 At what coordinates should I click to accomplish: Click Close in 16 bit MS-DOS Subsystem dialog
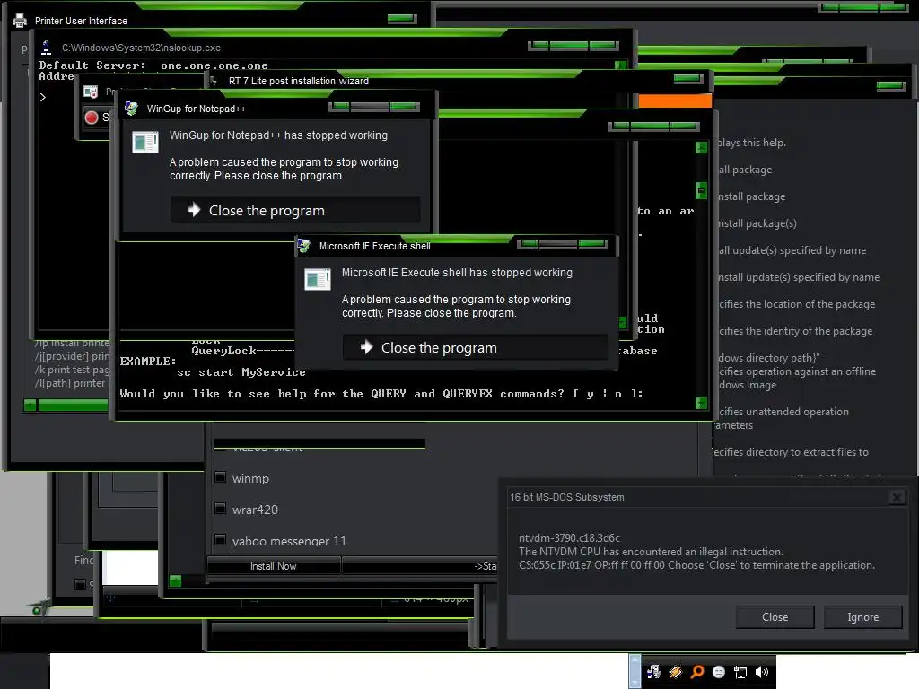775,617
